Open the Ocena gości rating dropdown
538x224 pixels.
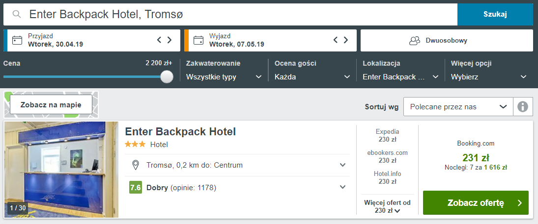pyautogui.click(x=312, y=77)
